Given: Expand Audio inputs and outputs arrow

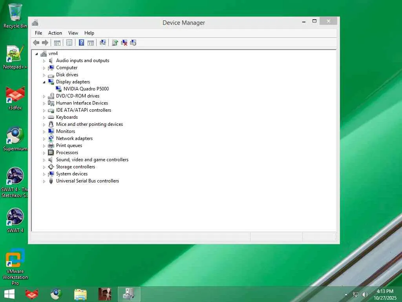Looking at the screenshot, I should pos(44,61).
